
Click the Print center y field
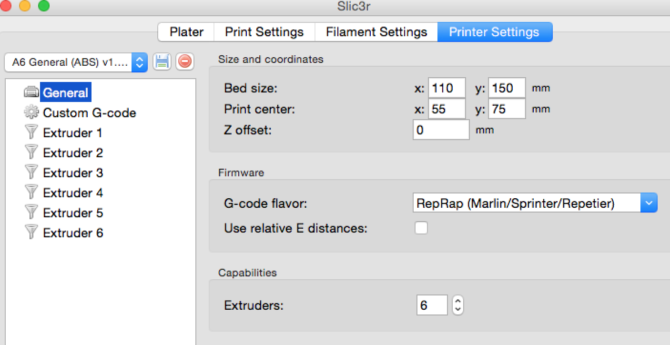coord(507,109)
